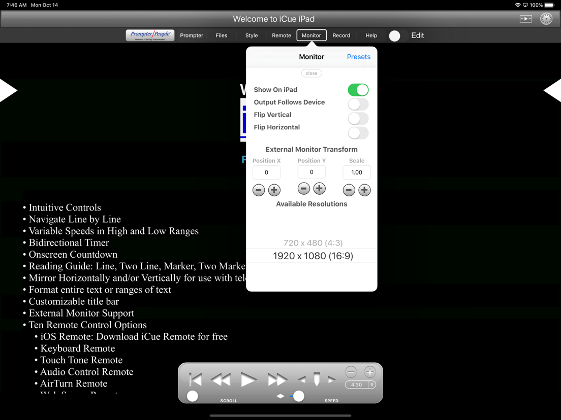Image resolution: width=561 pixels, height=420 pixels.
Task: Click the Position X input field
Action: tap(267, 172)
